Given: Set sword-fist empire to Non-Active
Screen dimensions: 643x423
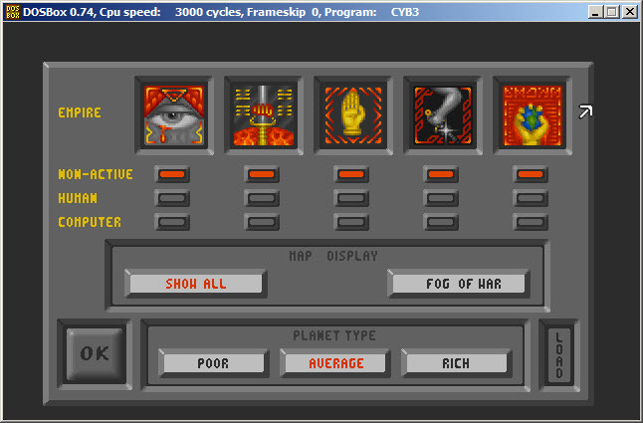Looking at the screenshot, I should tap(262, 174).
